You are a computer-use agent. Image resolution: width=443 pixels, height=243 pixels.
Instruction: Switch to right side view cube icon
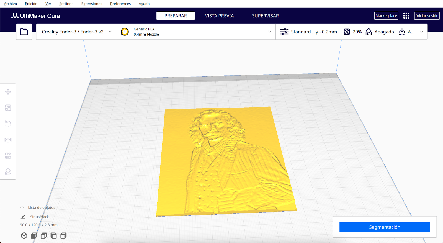pos(63,236)
